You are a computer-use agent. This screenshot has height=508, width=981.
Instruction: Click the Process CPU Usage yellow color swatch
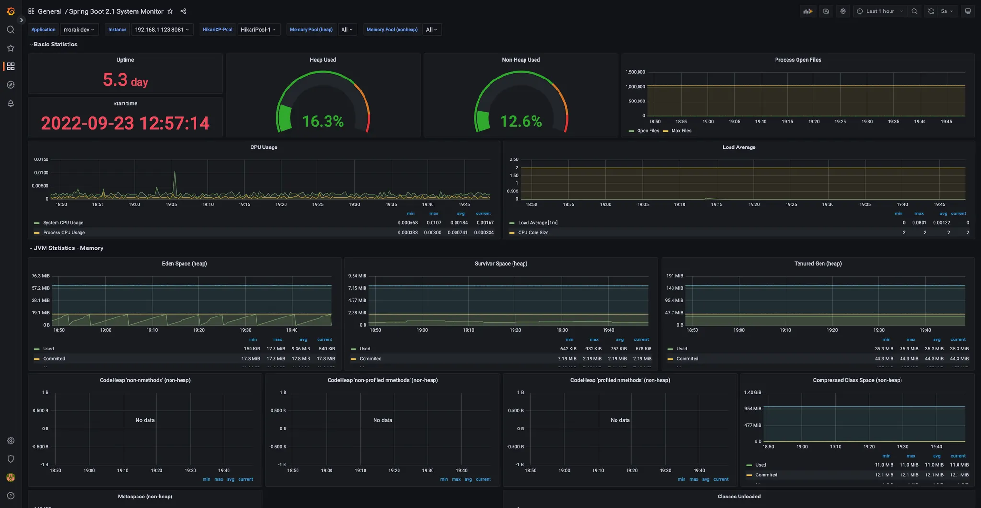pos(36,233)
